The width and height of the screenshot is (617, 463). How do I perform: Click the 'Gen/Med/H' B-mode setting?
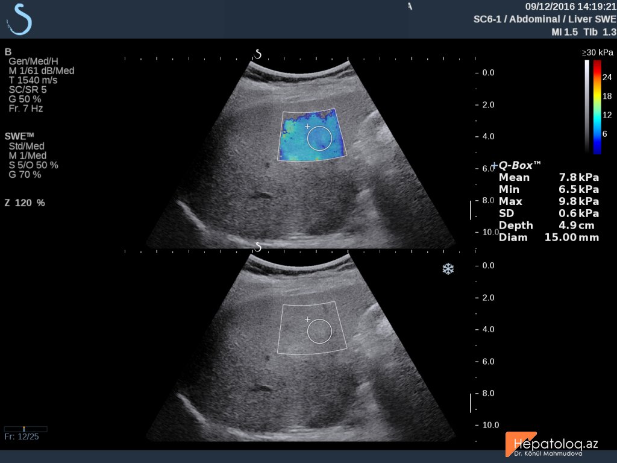tap(34, 61)
